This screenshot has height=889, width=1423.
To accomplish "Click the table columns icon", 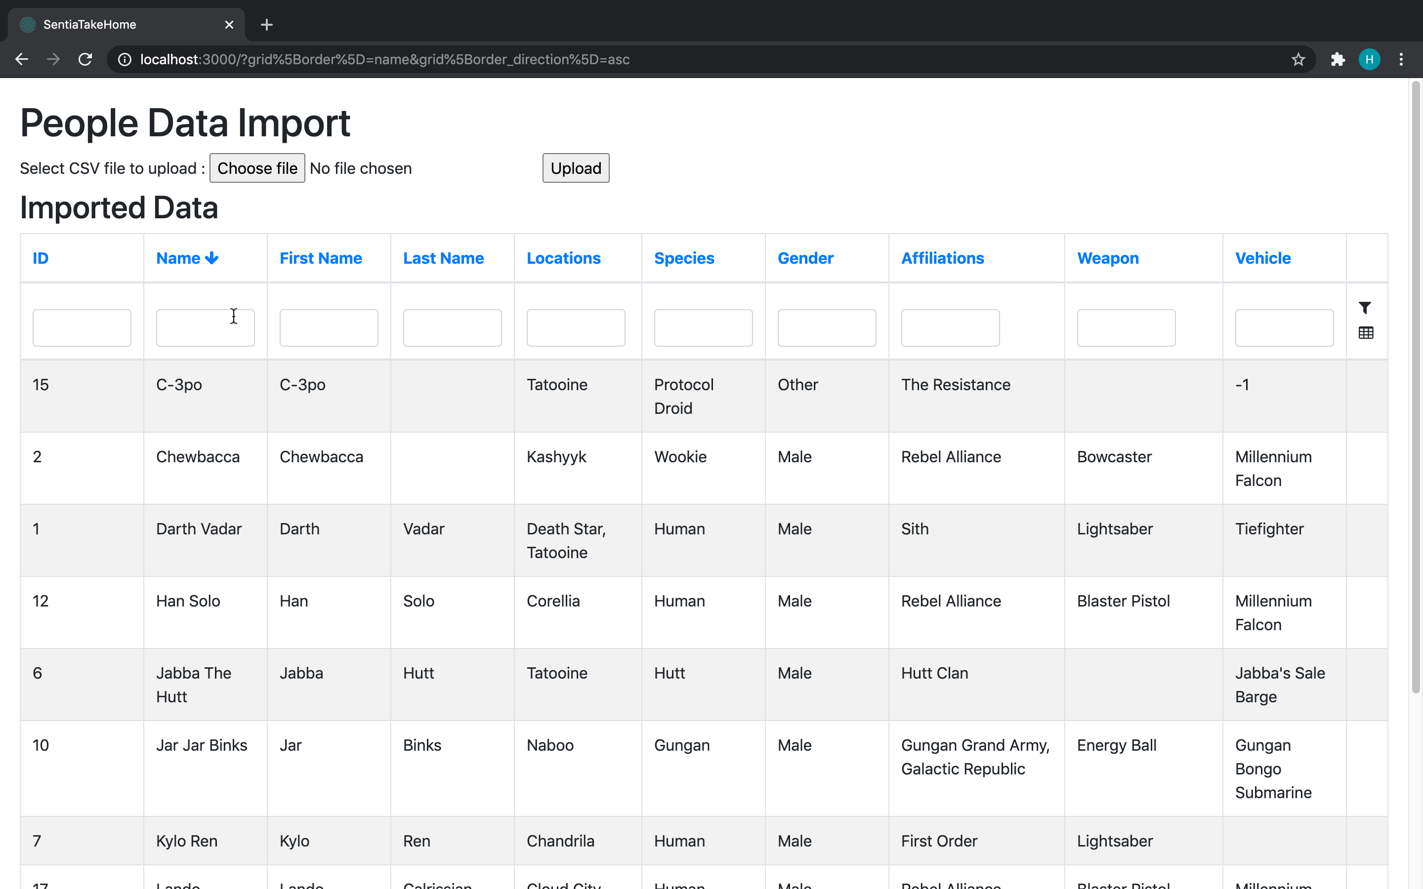I will point(1365,333).
